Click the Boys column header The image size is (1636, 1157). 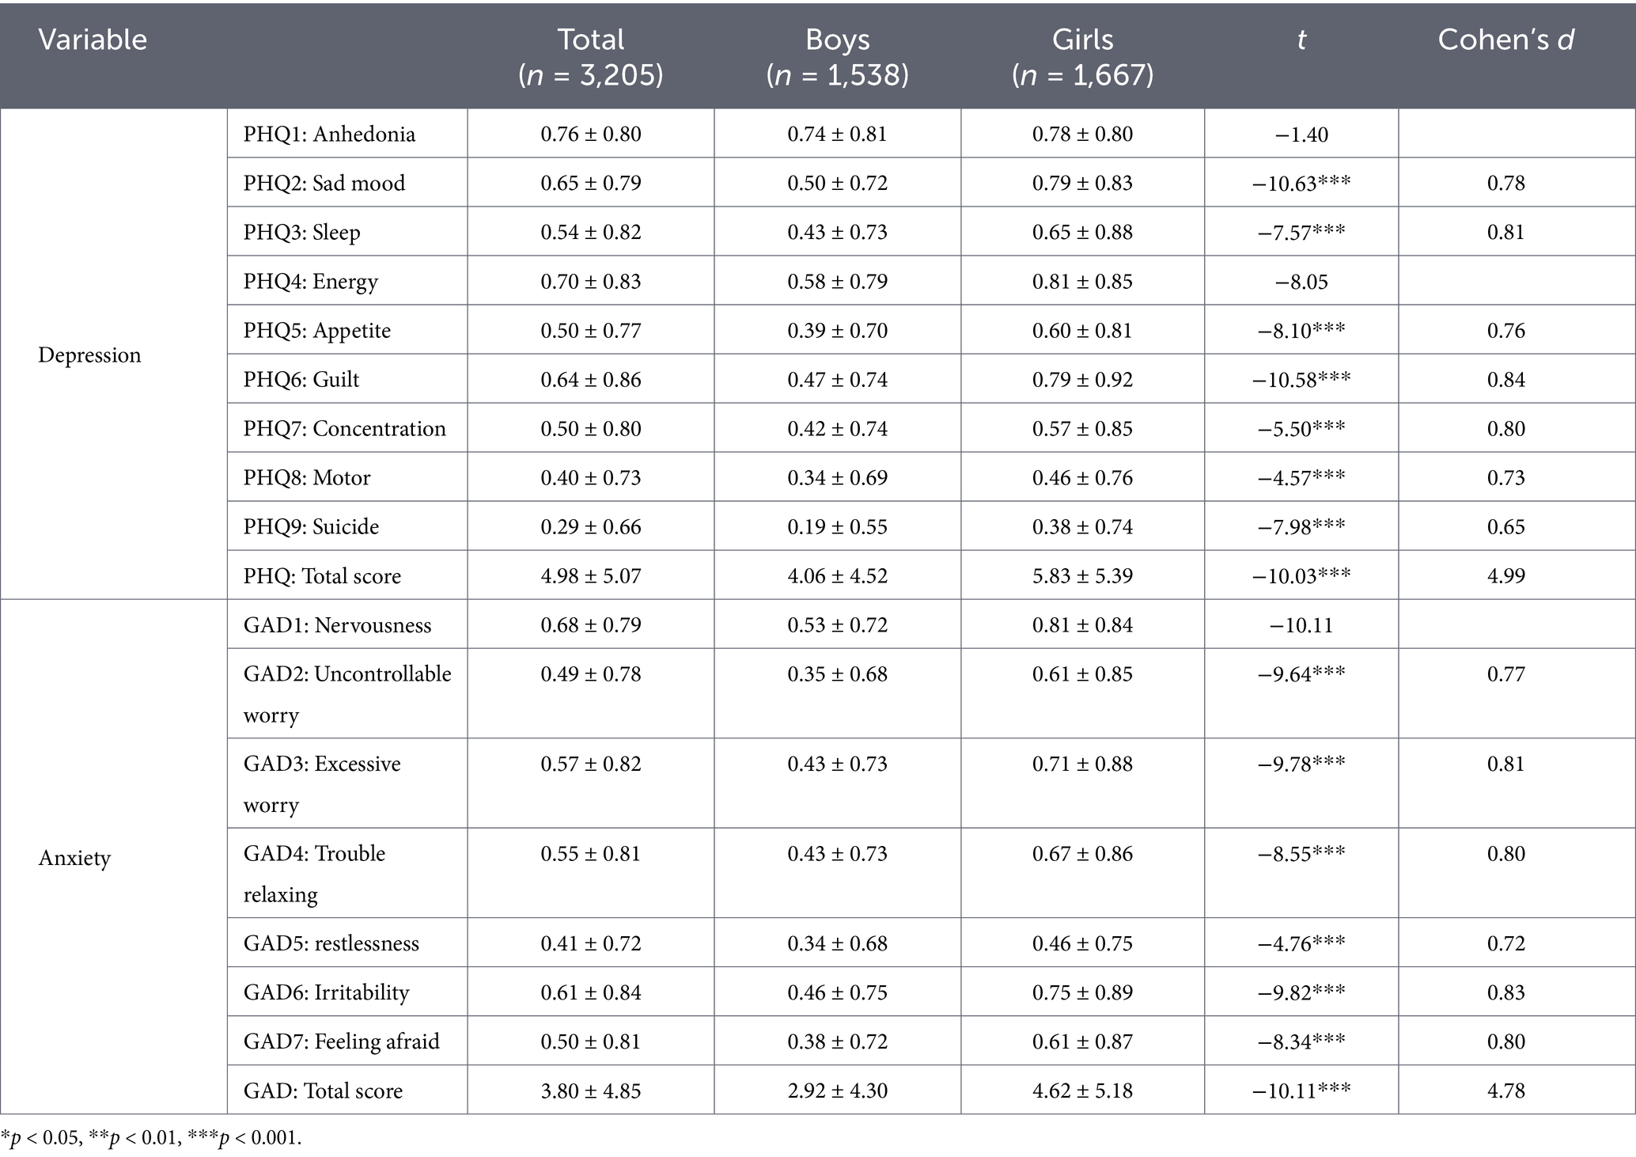click(837, 56)
